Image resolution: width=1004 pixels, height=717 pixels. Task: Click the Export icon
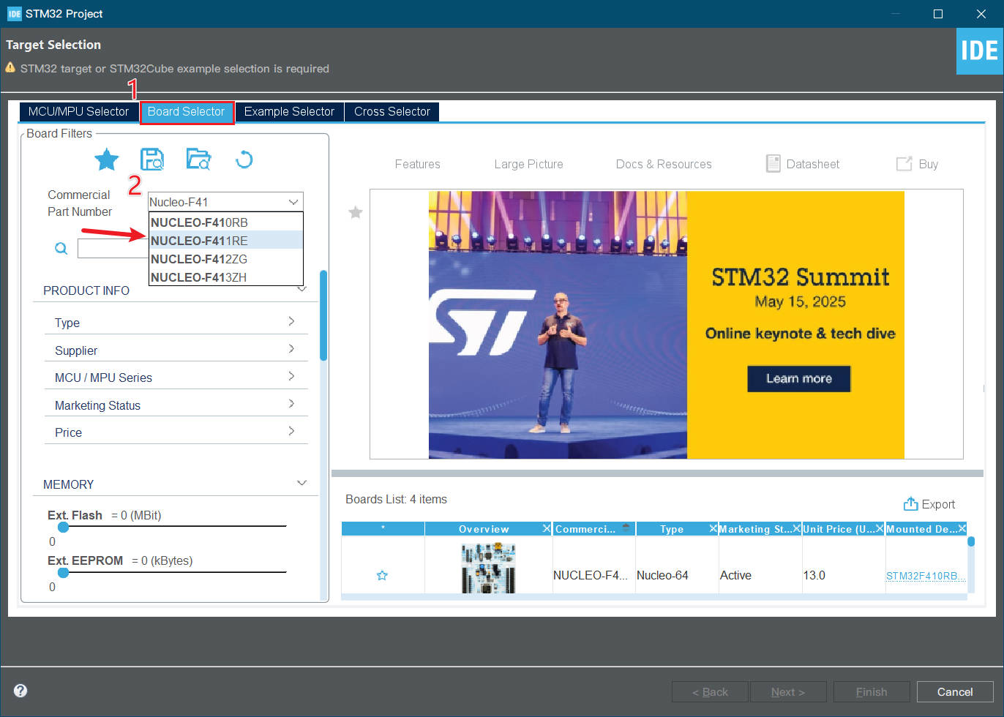(x=910, y=503)
